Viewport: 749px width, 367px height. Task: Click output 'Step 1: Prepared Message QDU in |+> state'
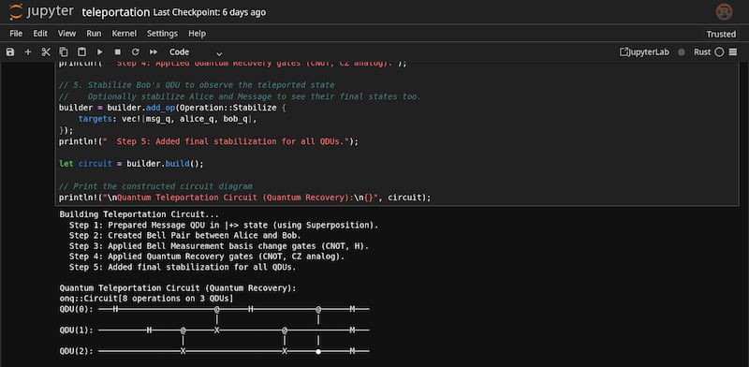click(x=224, y=225)
